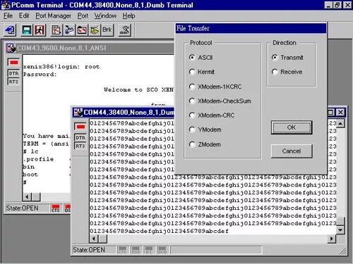Close the COM44 terminal window
Image resolution: width=353 pixels, height=264 pixels.
[x=340, y=113]
